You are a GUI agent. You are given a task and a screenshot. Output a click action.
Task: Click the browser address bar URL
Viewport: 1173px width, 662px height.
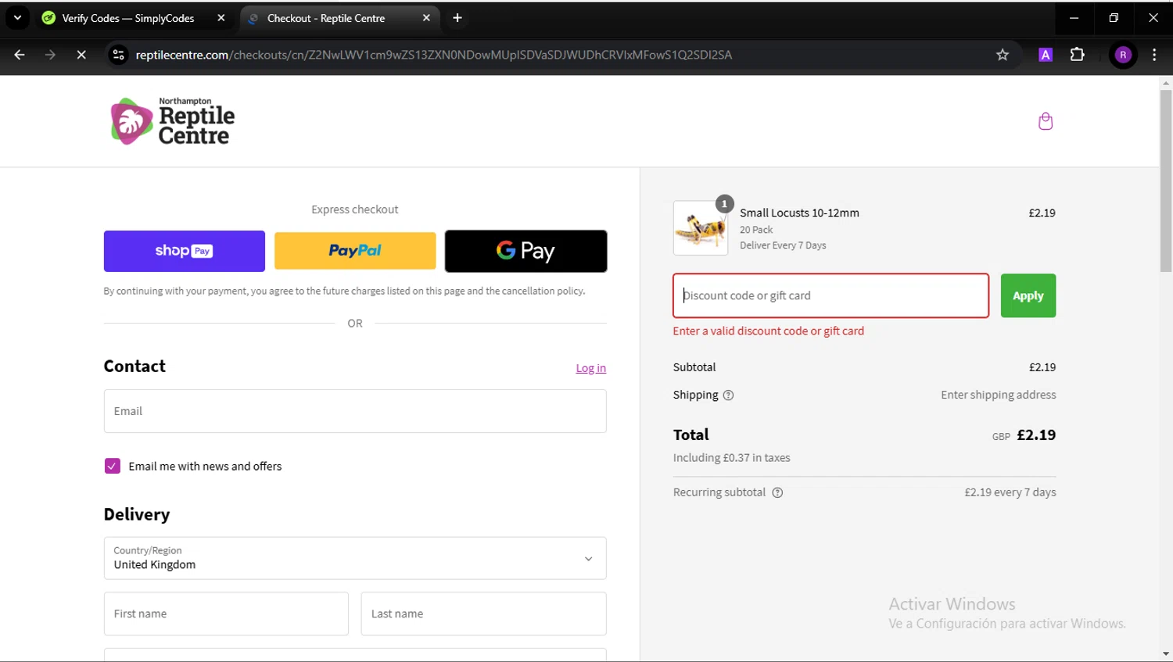pos(434,55)
